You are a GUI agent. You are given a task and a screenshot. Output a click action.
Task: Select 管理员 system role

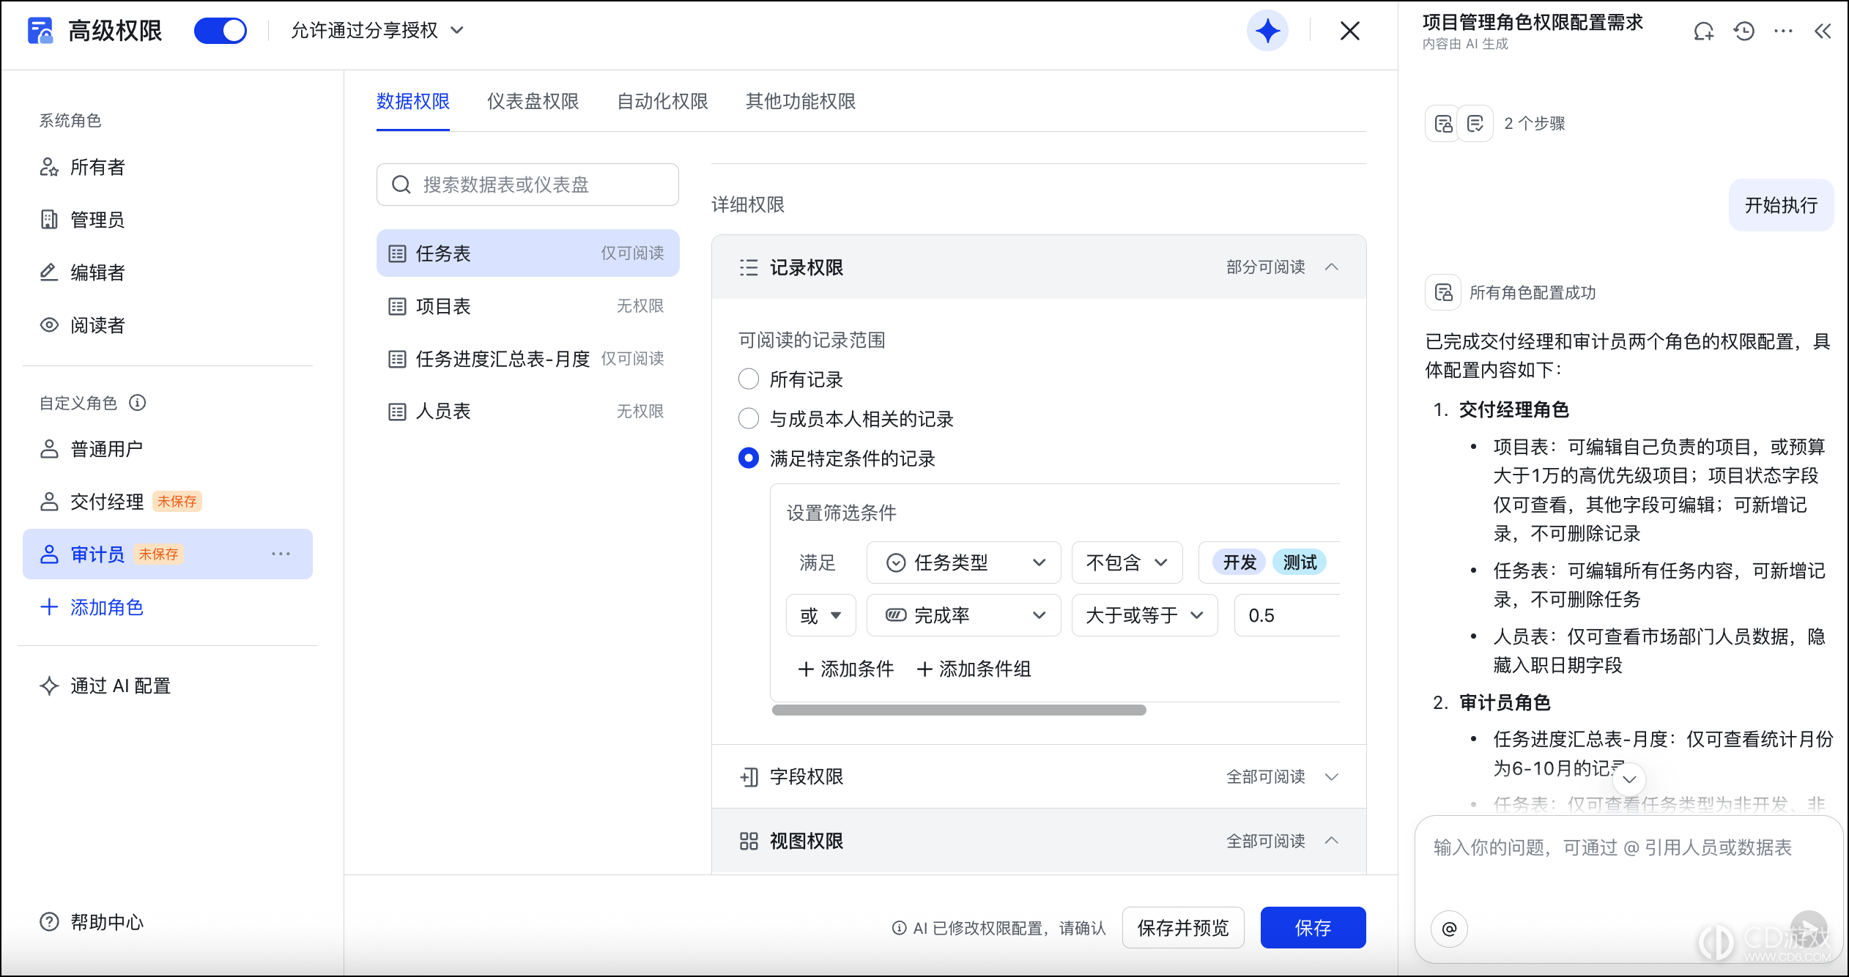tap(168, 220)
